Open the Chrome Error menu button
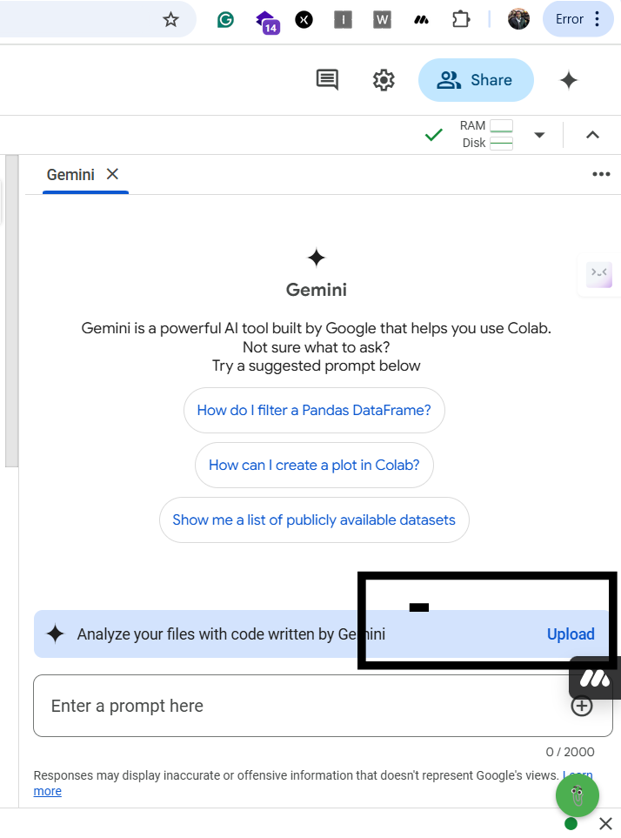The height and width of the screenshot is (838, 621). tap(578, 19)
